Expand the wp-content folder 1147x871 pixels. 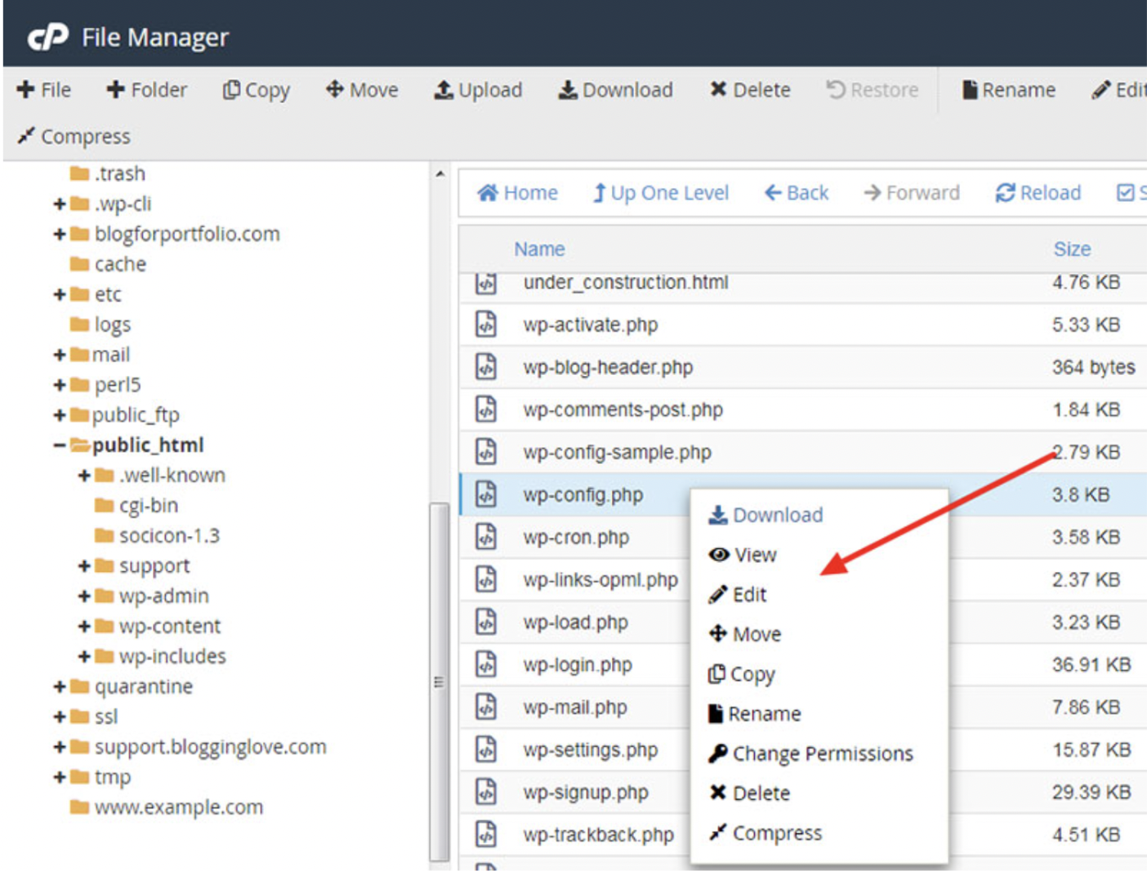[83, 627]
